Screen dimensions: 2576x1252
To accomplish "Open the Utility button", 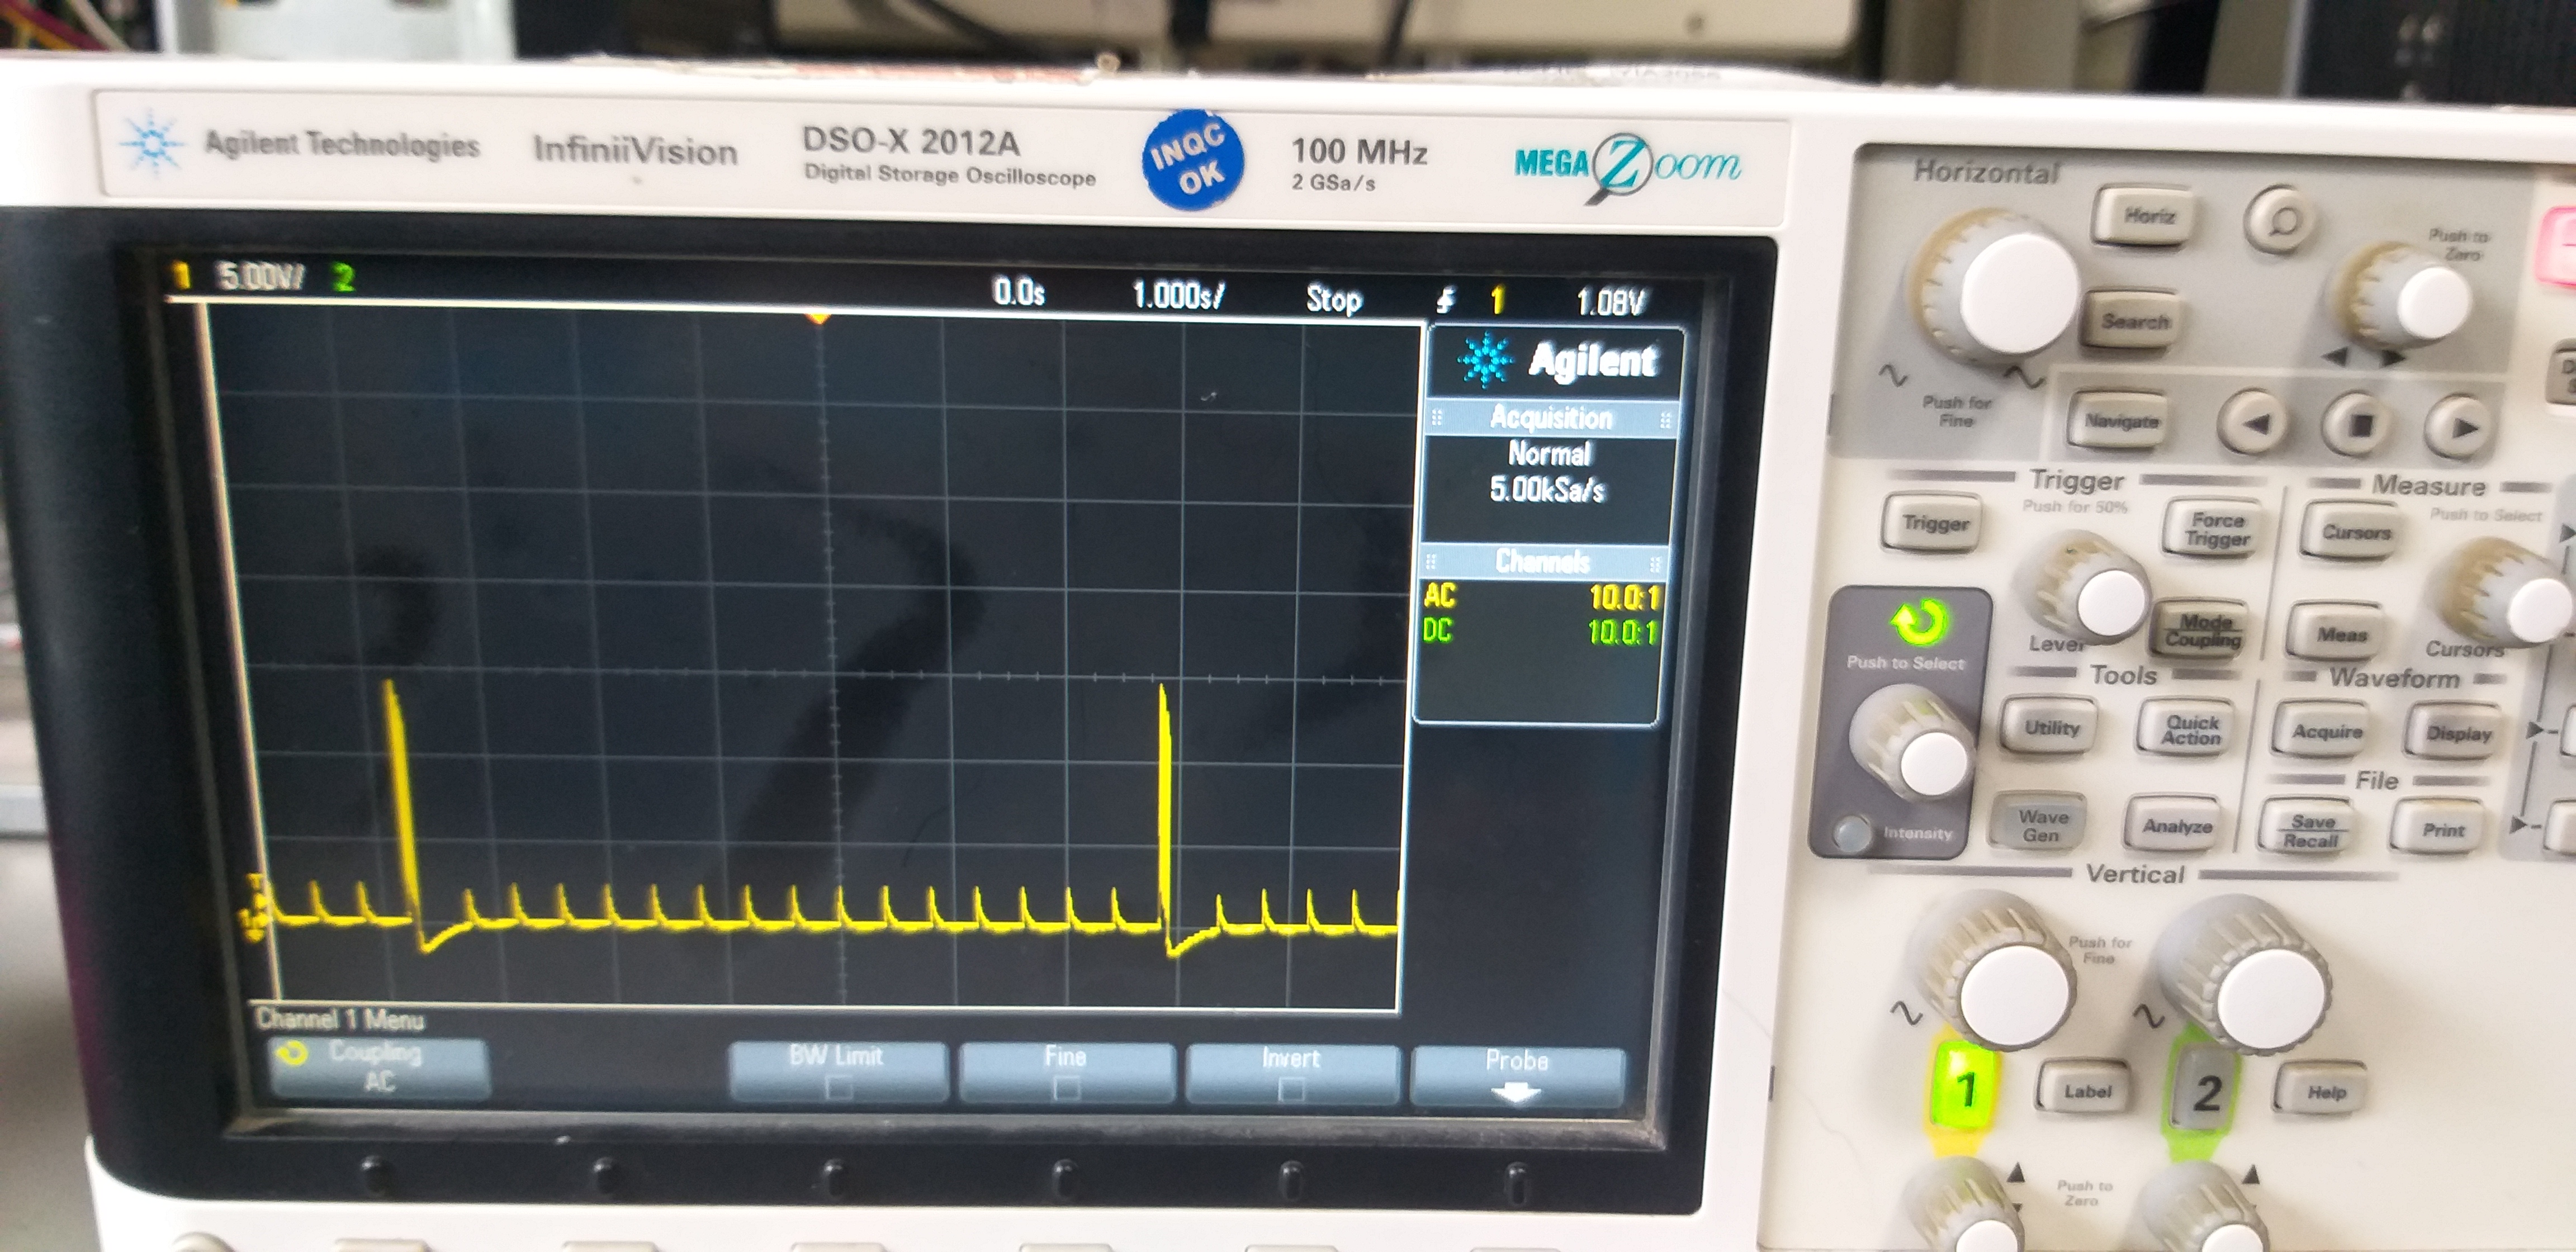I will click(2051, 728).
